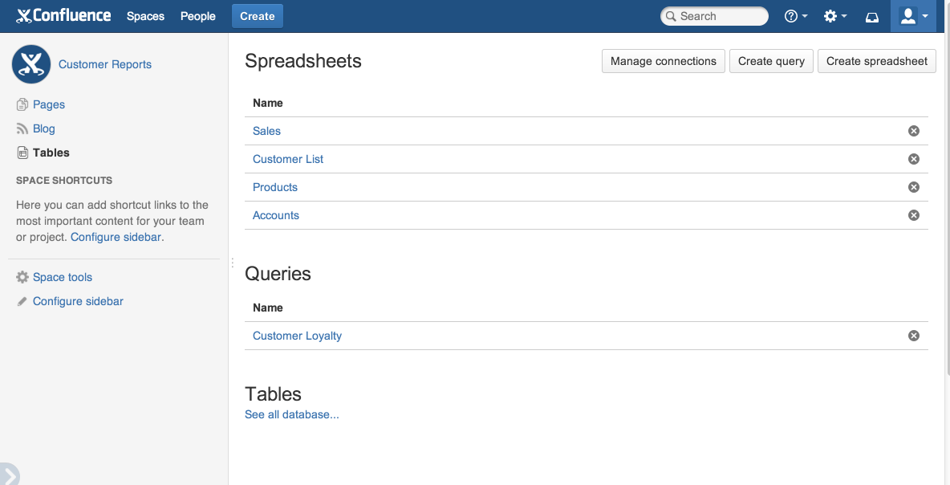Viewport: 950px width, 485px height.
Task: Click the Name header in Queries table
Action: point(268,308)
